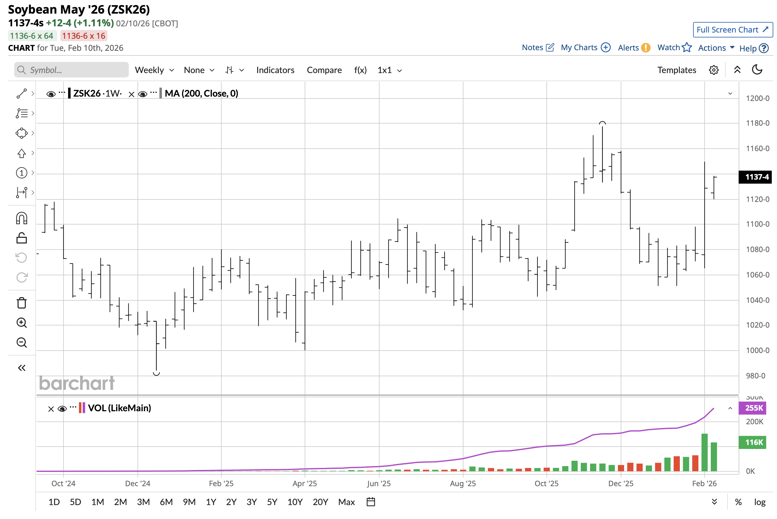Expand the 1x1 chart layout dropdown
777x519 pixels.
coord(389,70)
